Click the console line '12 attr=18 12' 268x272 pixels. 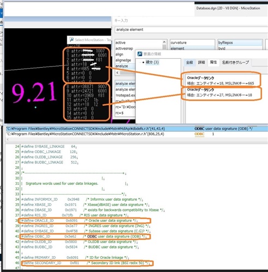point(82,104)
